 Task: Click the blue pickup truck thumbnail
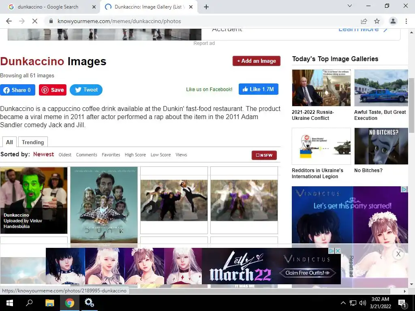click(381, 88)
